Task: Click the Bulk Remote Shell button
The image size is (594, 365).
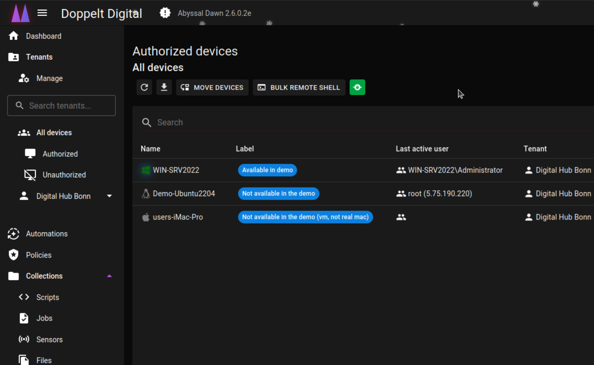Action: [299, 87]
